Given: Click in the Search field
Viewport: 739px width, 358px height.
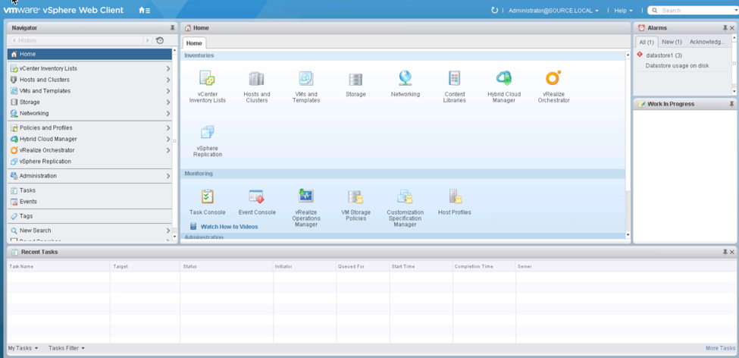Looking at the screenshot, I should 695,11.
